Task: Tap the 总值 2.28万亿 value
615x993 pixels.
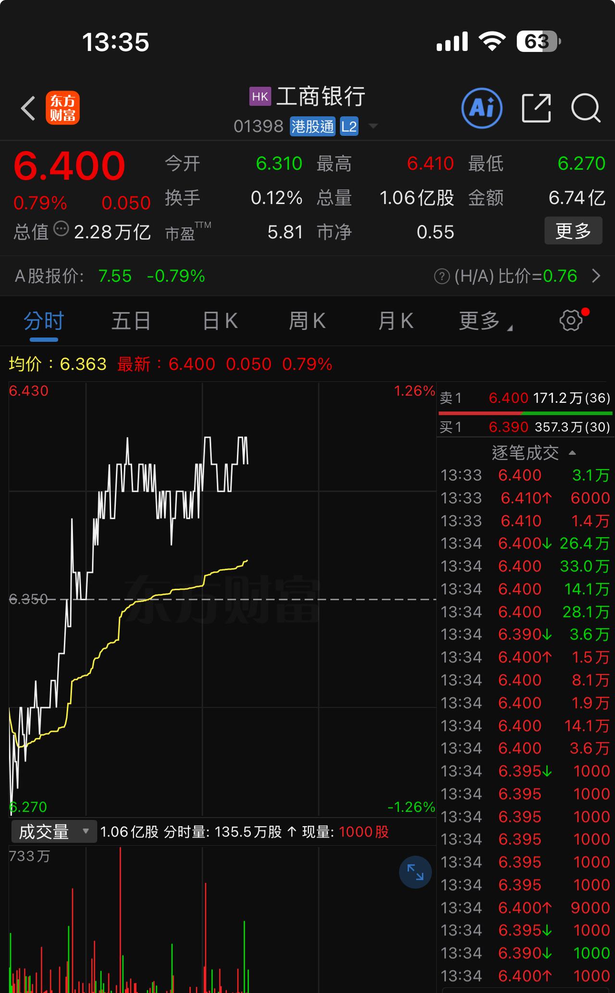Action: point(112,232)
